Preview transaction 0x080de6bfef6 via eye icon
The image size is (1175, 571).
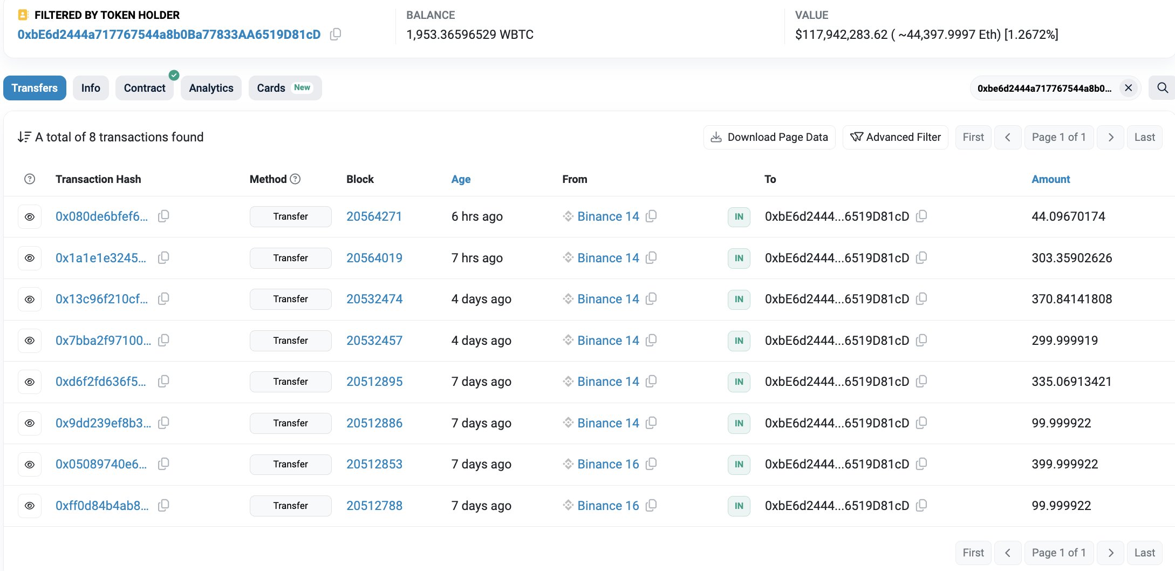tap(30, 217)
